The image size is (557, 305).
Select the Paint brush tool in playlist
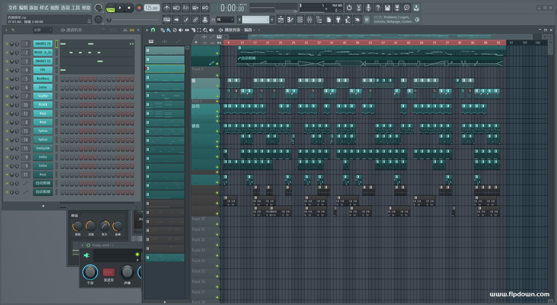click(169, 30)
